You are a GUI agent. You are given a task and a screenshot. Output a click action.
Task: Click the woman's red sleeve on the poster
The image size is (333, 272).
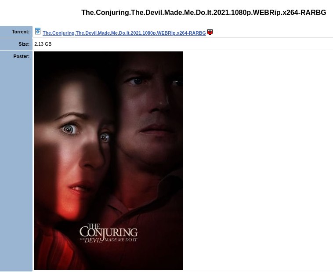[x=55, y=249]
